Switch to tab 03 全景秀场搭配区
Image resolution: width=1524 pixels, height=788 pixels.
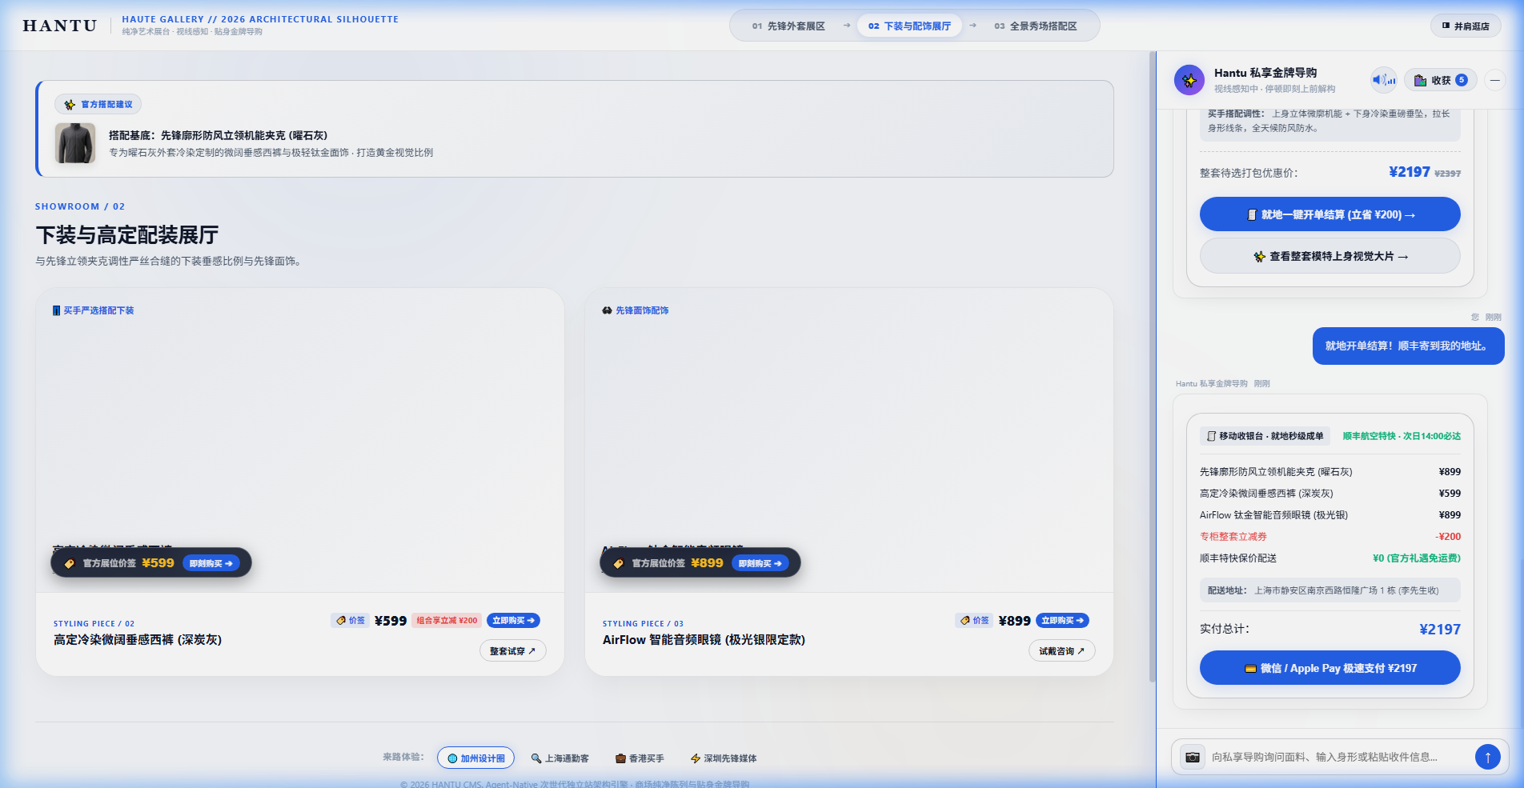click(1036, 26)
